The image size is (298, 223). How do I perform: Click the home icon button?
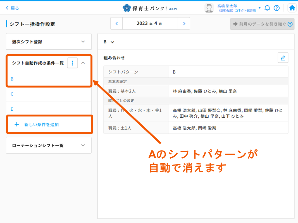coord(292,8)
